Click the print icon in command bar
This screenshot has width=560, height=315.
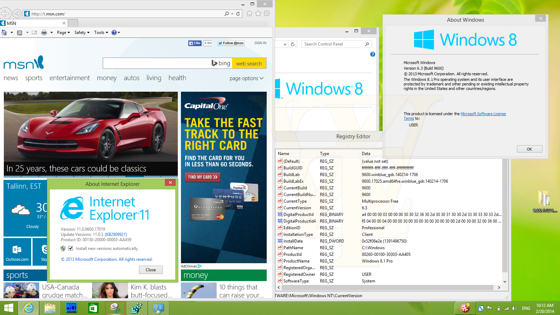tap(44, 33)
